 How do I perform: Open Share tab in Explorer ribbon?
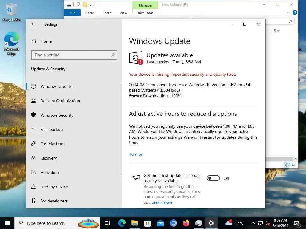point(107,13)
